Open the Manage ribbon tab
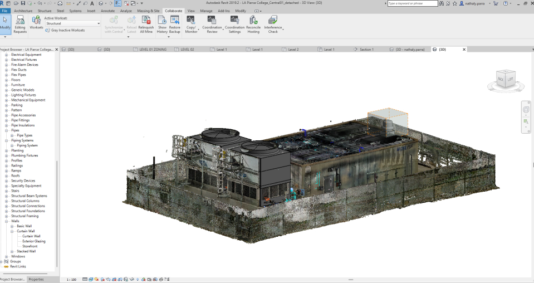This screenshot has width=534, height=283. tap(206, 11)
